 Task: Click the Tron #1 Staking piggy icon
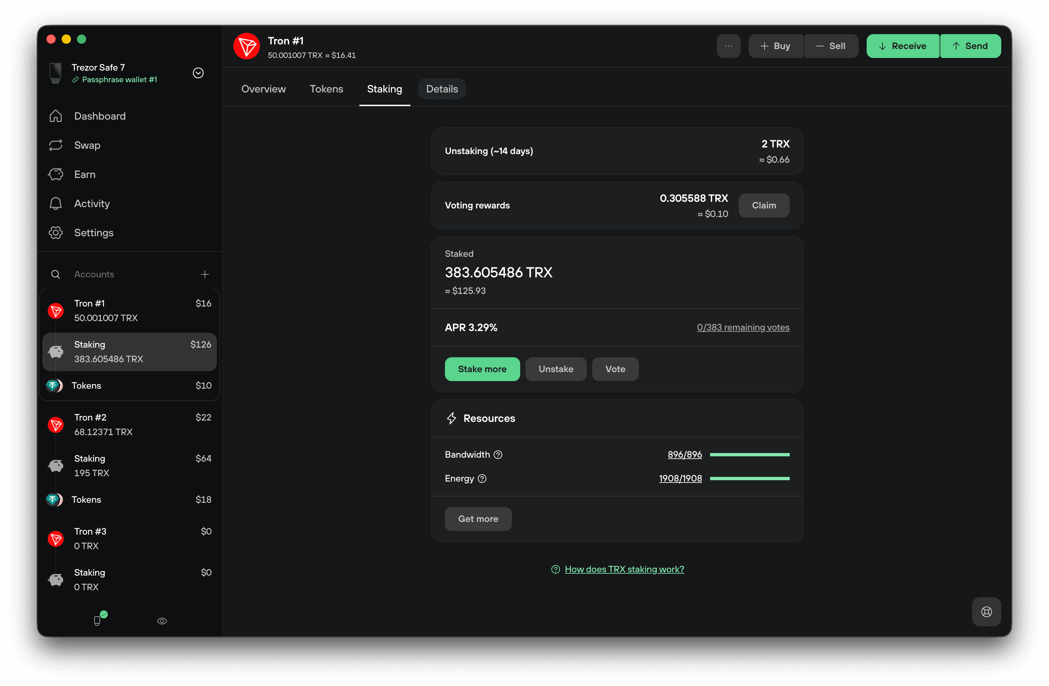(x=56, y=352)
